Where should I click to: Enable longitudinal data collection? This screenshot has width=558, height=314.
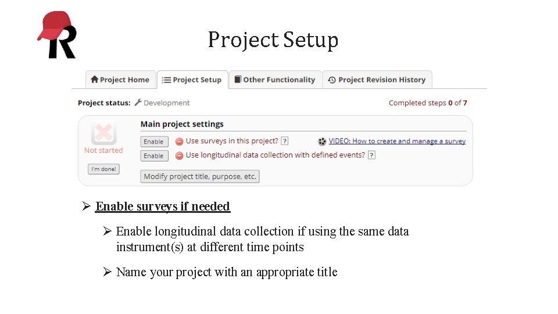(x=154, y=156)
